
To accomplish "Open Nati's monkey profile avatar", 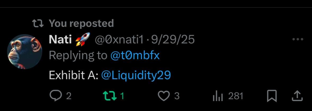I will (x=24, y=52).
